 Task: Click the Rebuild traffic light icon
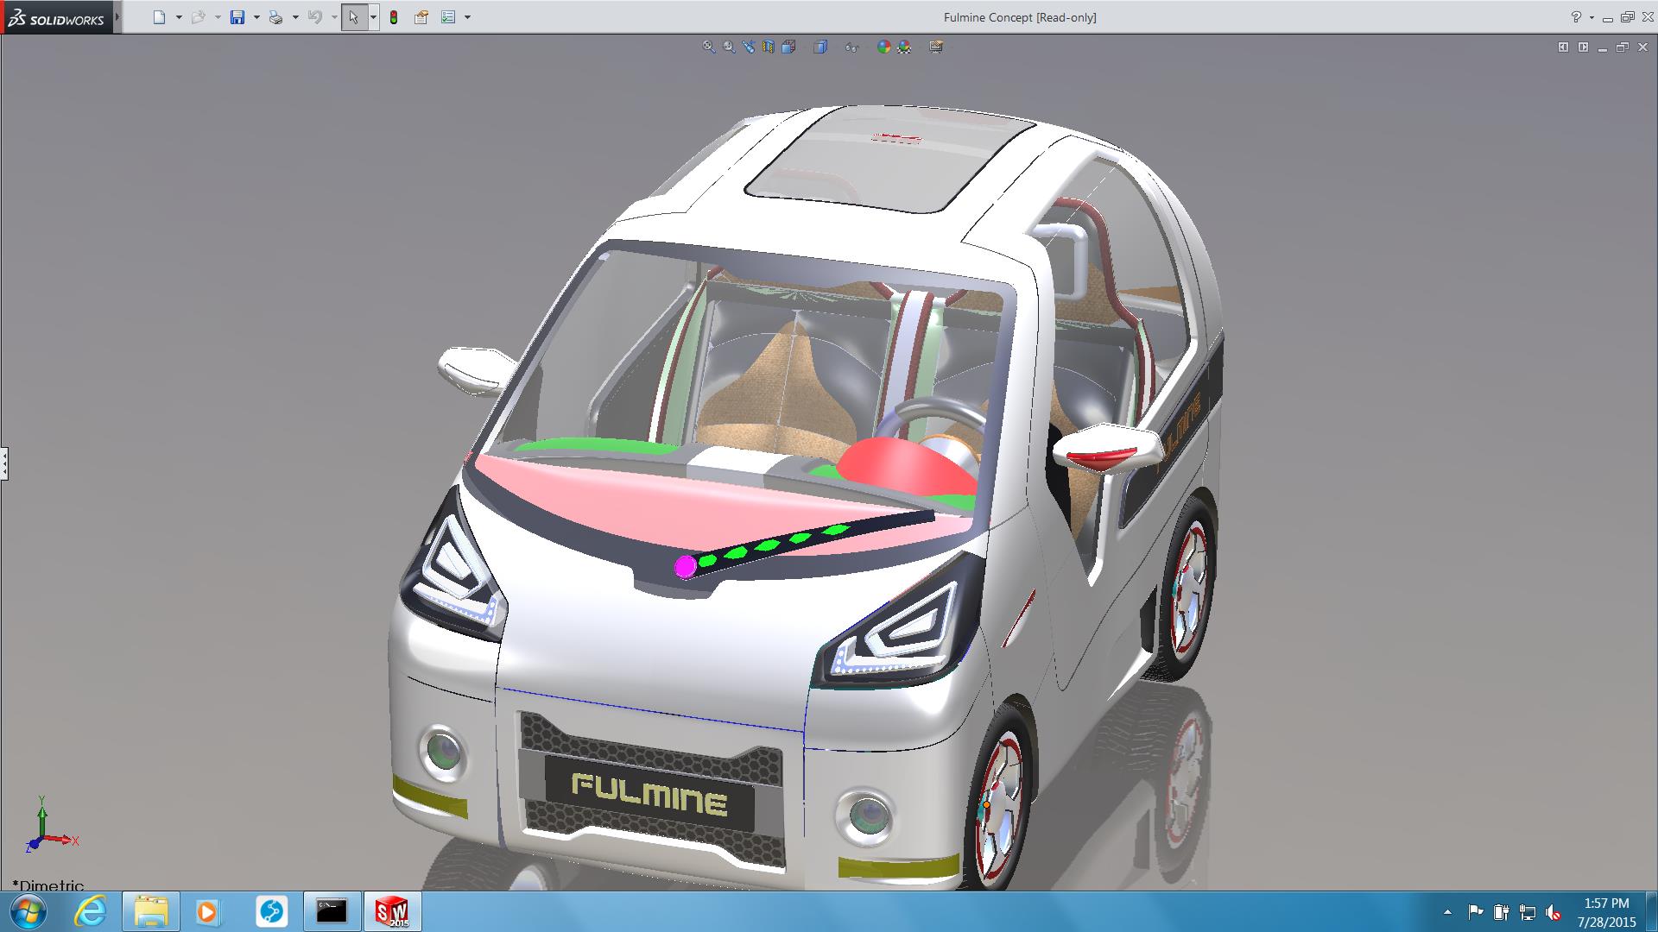[394, 17]
